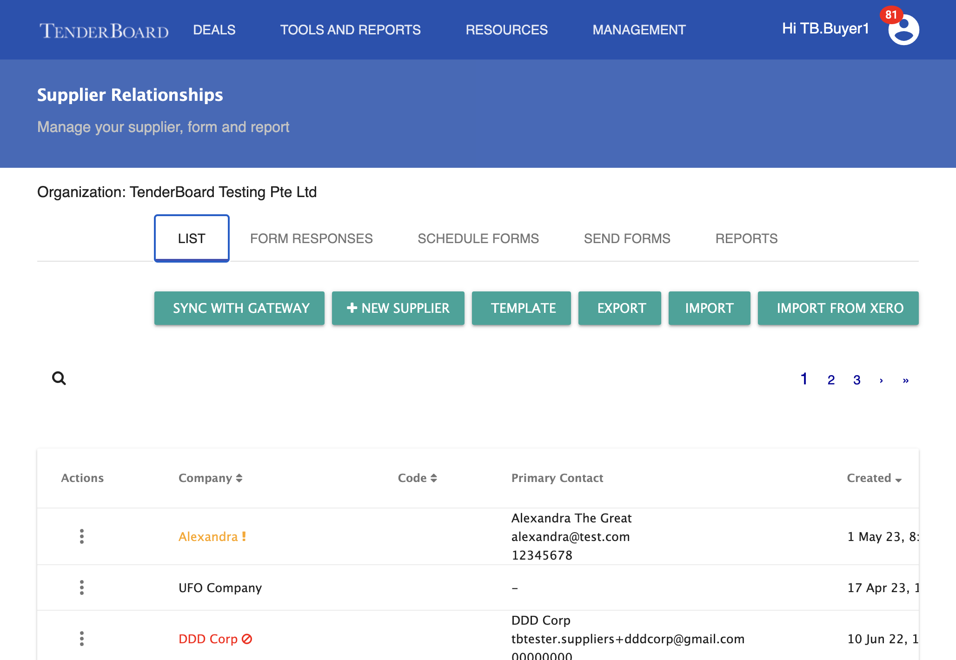Switch to the SEND FORMS tab

(x=627, y=238)
